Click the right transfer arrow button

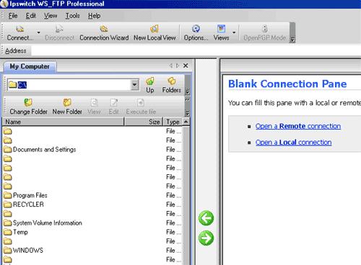point(206,238)
